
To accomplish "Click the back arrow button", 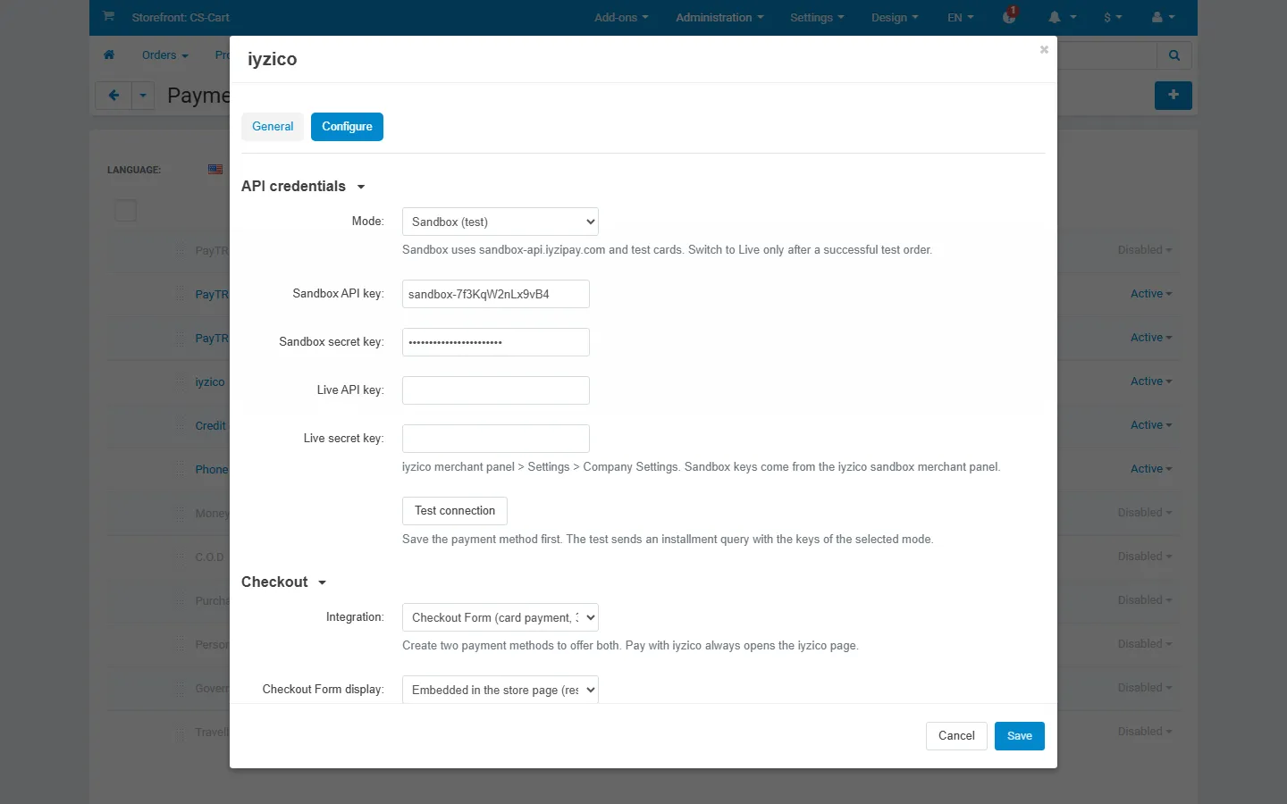I will (114, 95).
